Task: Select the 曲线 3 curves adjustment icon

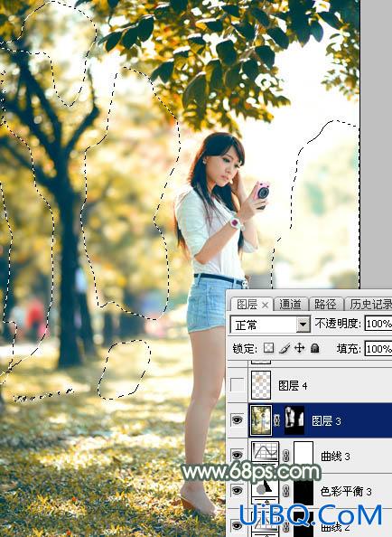Action: (265, 452)
